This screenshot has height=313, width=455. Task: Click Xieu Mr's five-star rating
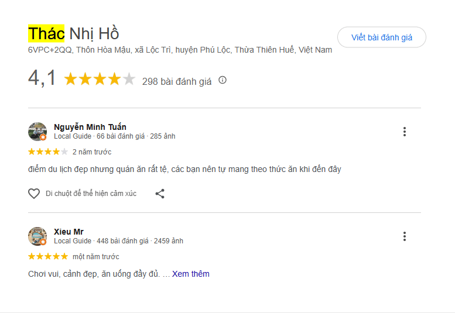tap(48, 257)
